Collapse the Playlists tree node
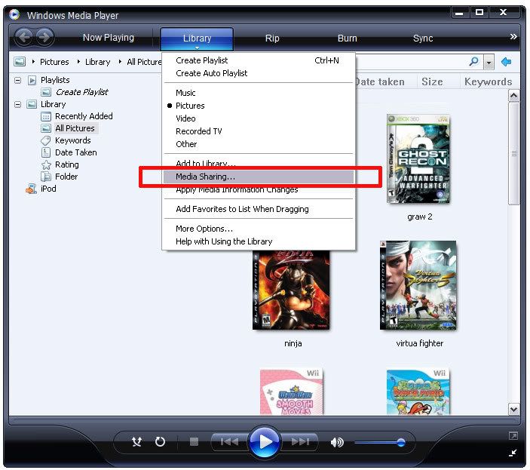Viewport: 530px width, 470px height. pyautogui.click(x=17, y=80)
